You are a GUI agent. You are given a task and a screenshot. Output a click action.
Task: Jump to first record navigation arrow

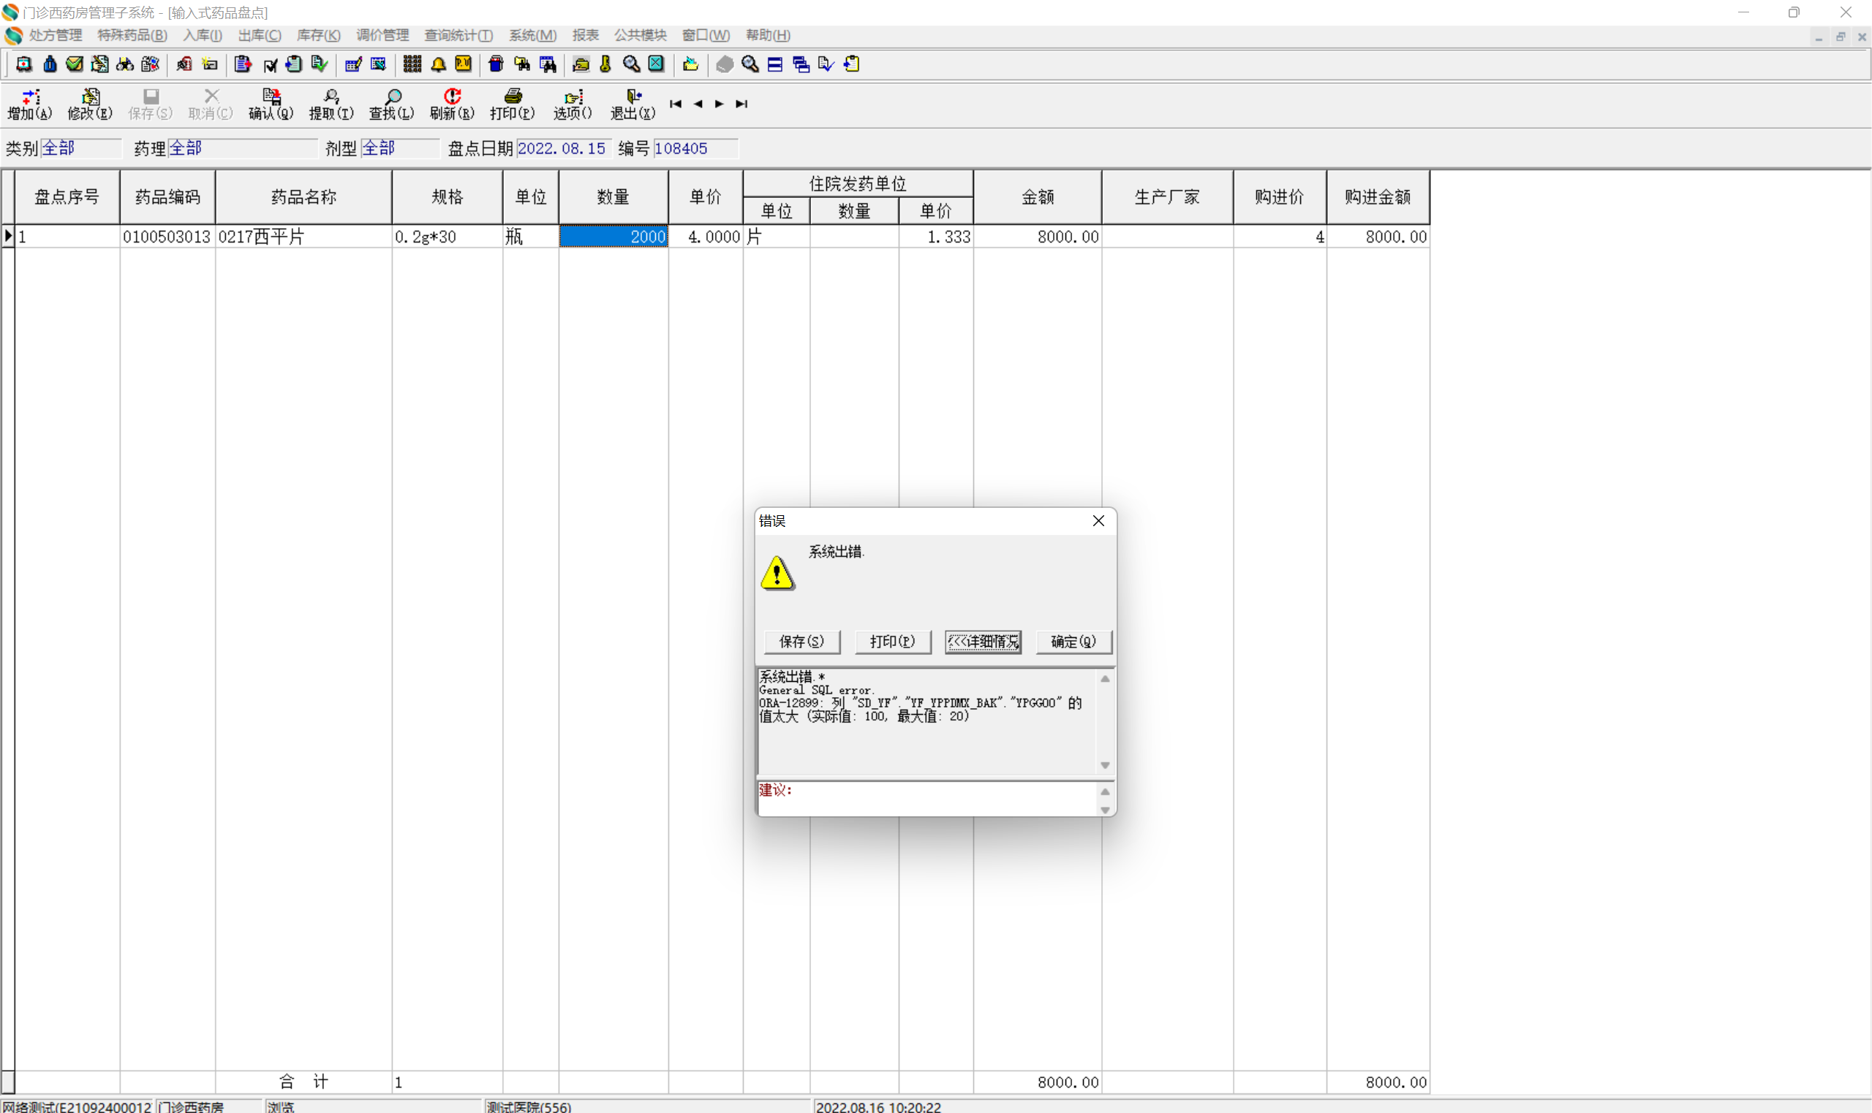pos(675,105)
